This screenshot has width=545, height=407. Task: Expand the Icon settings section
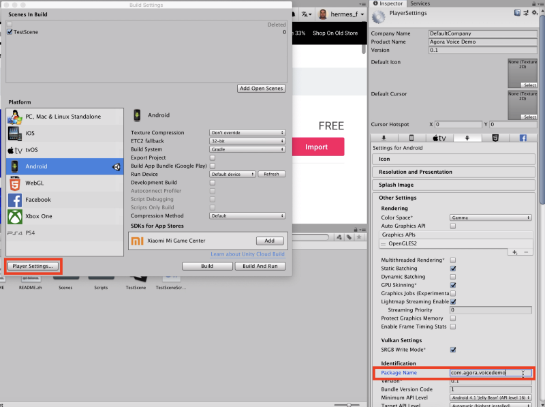coord(454,160)
